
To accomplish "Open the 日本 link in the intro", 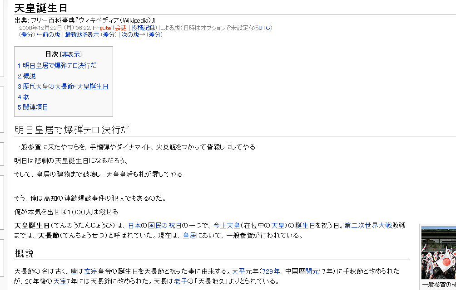I will point(134,226).
